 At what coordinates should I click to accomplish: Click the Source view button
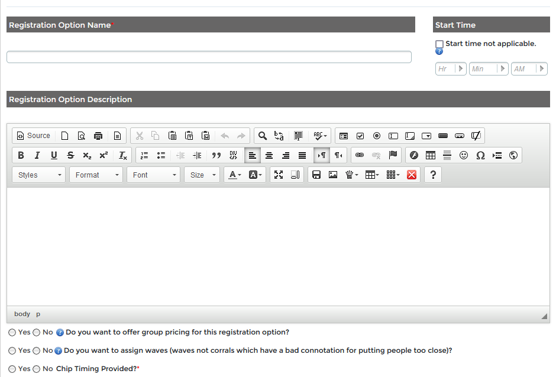point(33,136)
